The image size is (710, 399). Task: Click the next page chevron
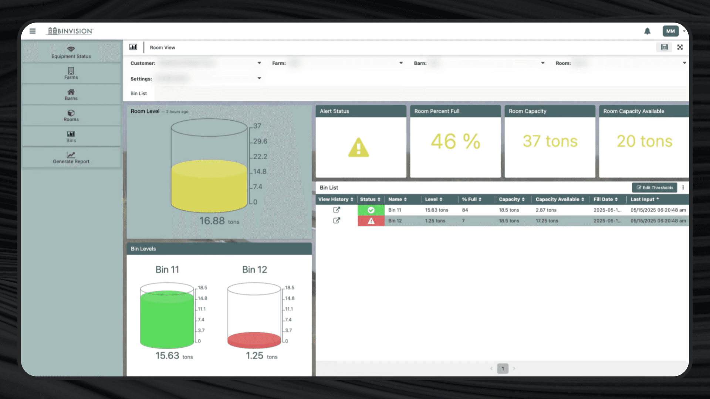pos(514,368)
